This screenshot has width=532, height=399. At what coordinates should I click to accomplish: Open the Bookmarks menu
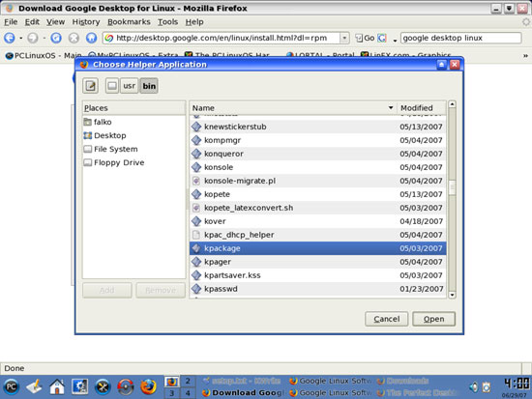pyautogui.click(x=129, y=22)
